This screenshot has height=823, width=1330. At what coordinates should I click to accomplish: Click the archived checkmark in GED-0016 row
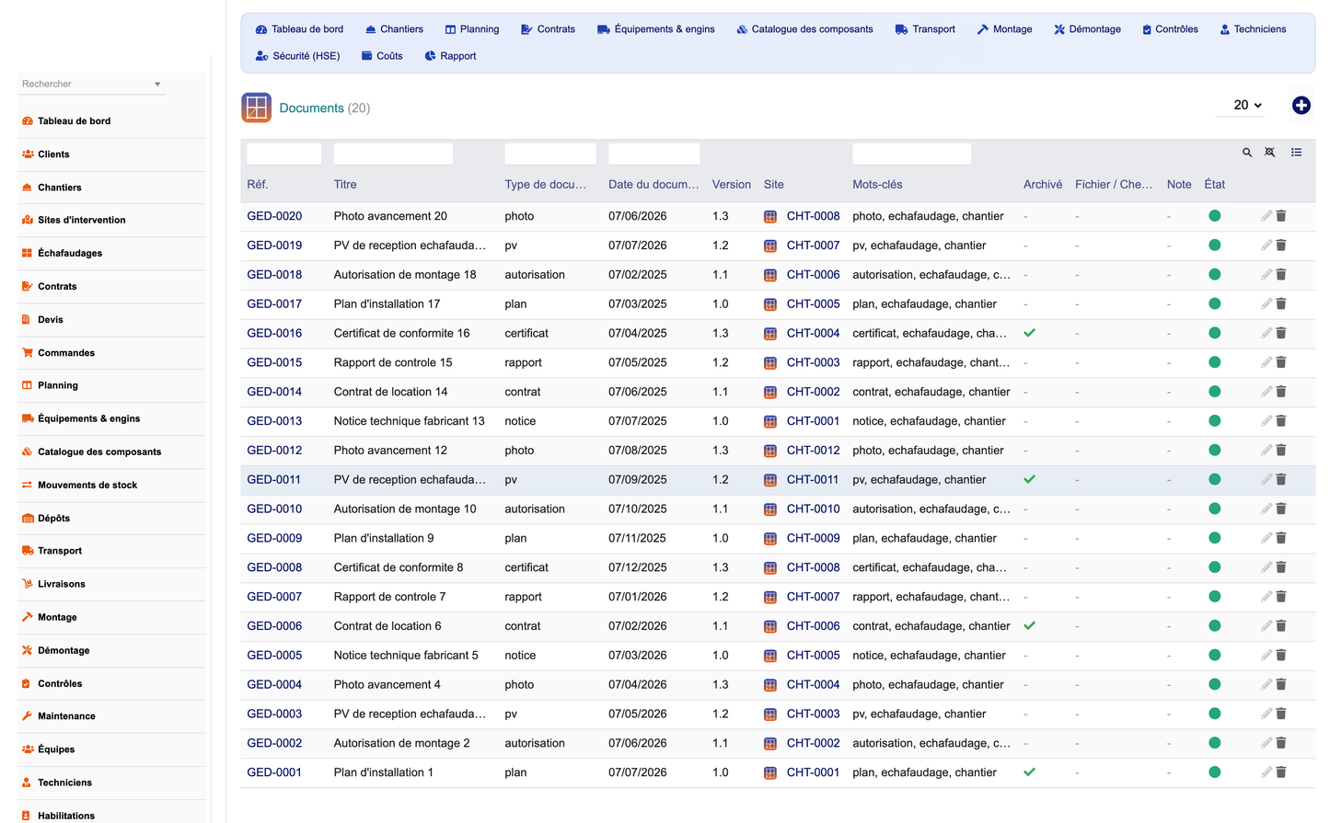tap(1030, 333)
